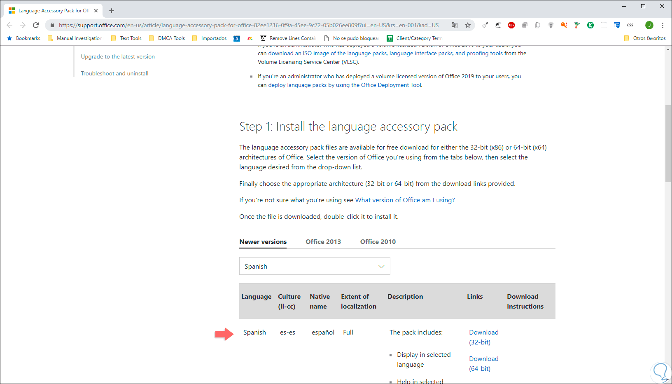Click the bookmark star in address bar
Viewport: 672px width, 384px height.
[x=468, y=25]
